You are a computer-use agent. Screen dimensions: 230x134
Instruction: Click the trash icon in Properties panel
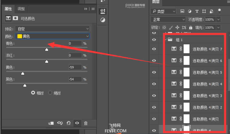coord(86,123)
